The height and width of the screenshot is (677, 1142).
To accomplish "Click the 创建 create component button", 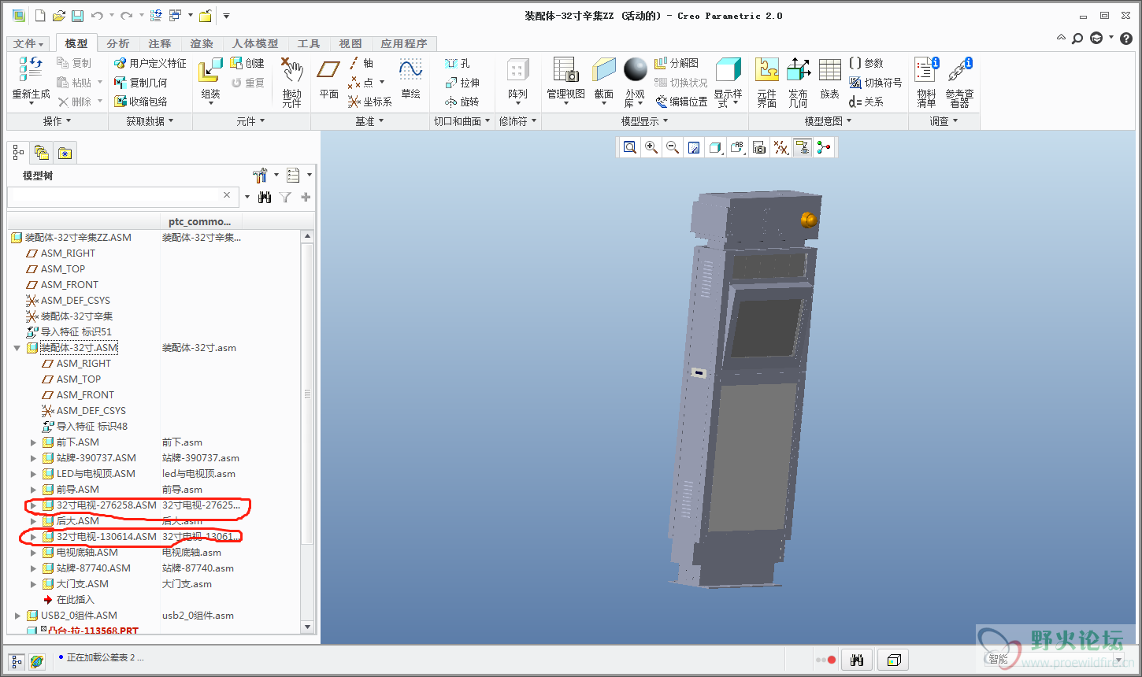I will (247, 63).
